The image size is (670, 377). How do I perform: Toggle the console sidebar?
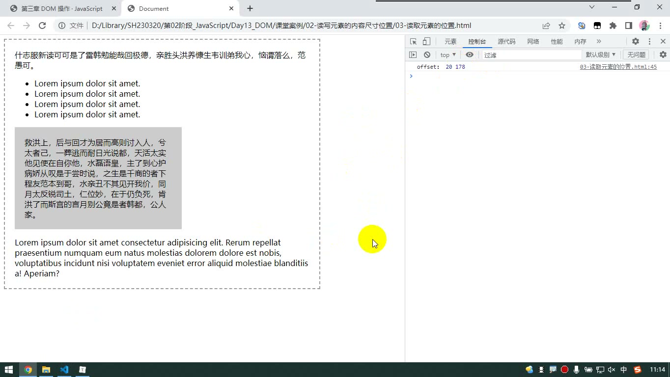[413, 55]
